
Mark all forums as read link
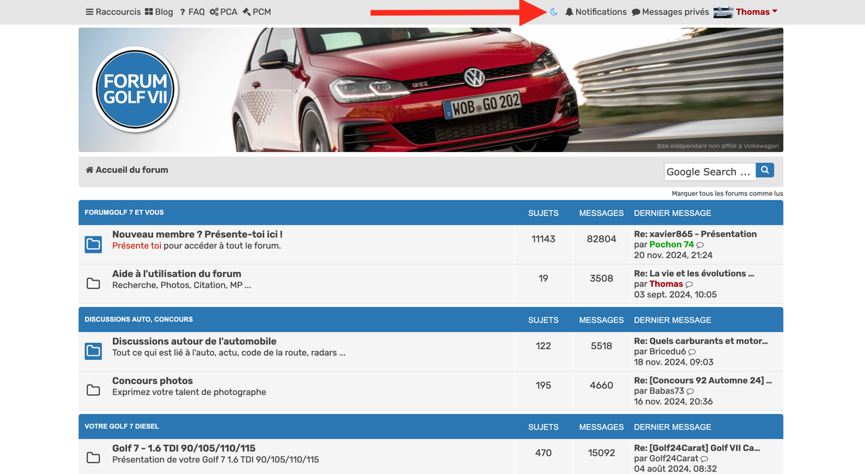point(727,193)
